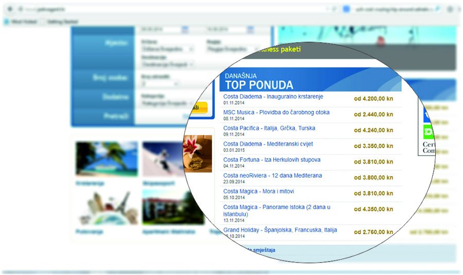Open Costa Magica Panorame Istoka offer
This screenshot has height=275, width=463.
pyautogui.click(x=277, y=208)
